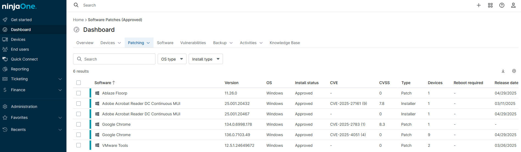Switch to the Vulnerabilities tab

tap(193, 43)
